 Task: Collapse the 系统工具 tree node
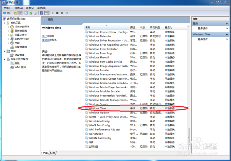click(5, 23)
